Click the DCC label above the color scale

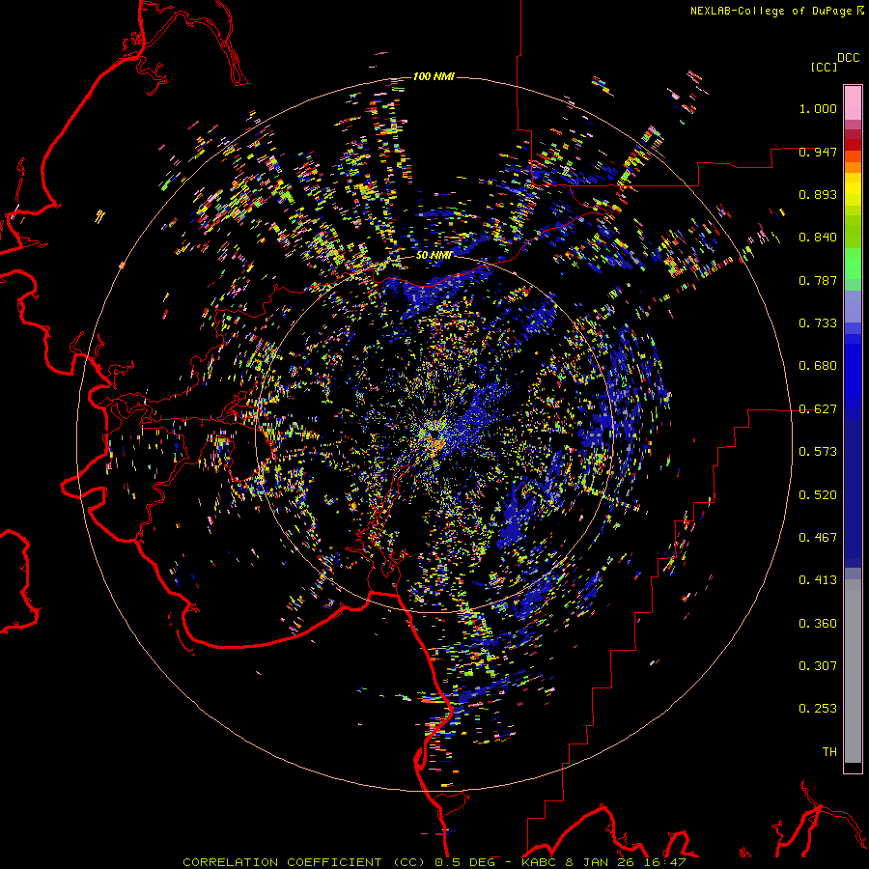coord(848,58)
